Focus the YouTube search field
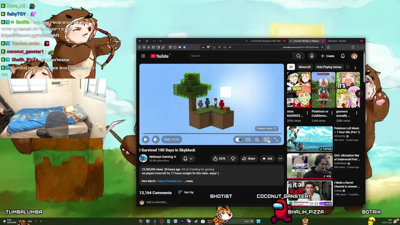400x225 pixels. (x=241, y=56)
